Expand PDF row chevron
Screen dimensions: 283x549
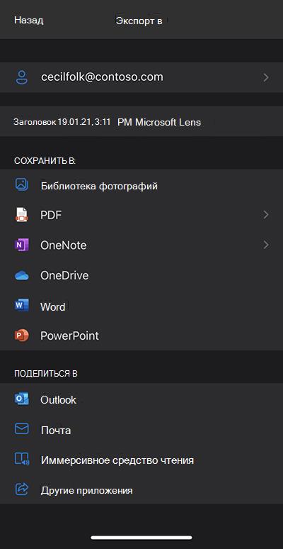click(x=266, y=215)
